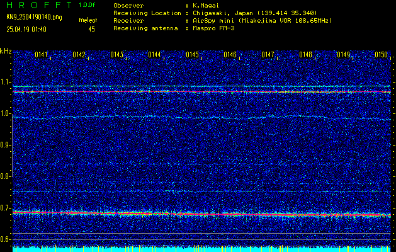Select file name KN9_2504190140.png
396x252 pixels.
pyautogui.click(x=34, y=17)
